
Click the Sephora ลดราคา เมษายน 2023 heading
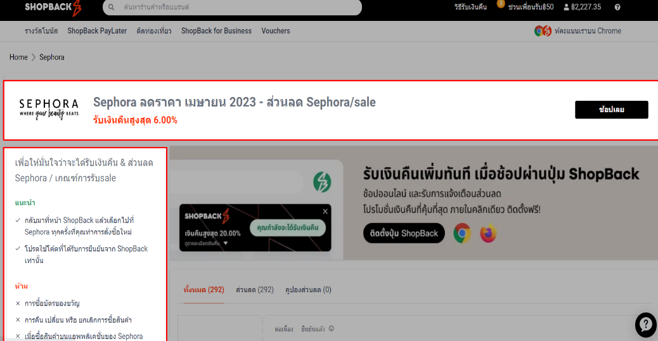pos(234,102)
